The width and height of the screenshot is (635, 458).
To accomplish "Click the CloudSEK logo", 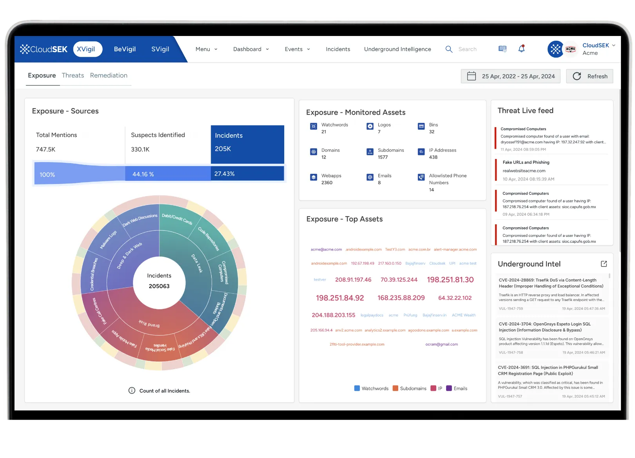I will pos(44,49).
